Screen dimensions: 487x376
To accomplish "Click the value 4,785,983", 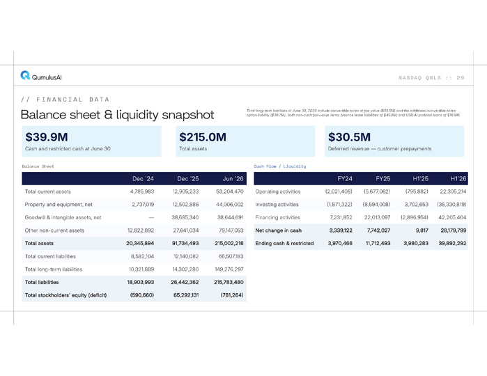I will [142, 191].
